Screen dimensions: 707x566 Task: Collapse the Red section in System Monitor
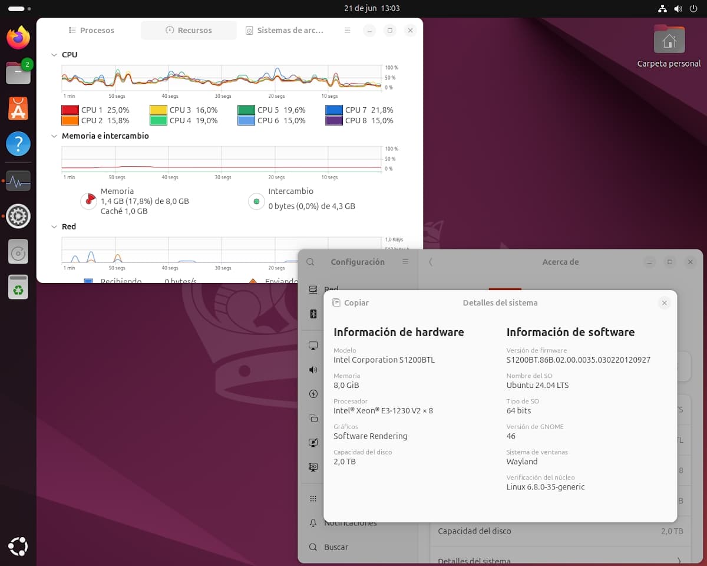tap(55, 226)
